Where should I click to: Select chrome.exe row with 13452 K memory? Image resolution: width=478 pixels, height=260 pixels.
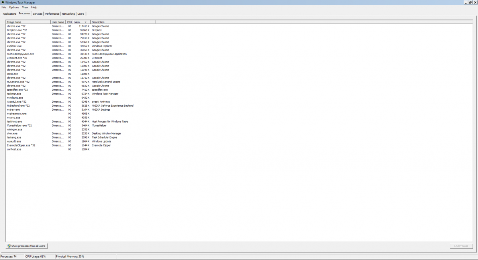point(80,62)
